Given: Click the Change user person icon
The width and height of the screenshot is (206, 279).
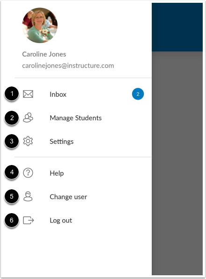Looking at the screenshot, I should click(28, 196).
